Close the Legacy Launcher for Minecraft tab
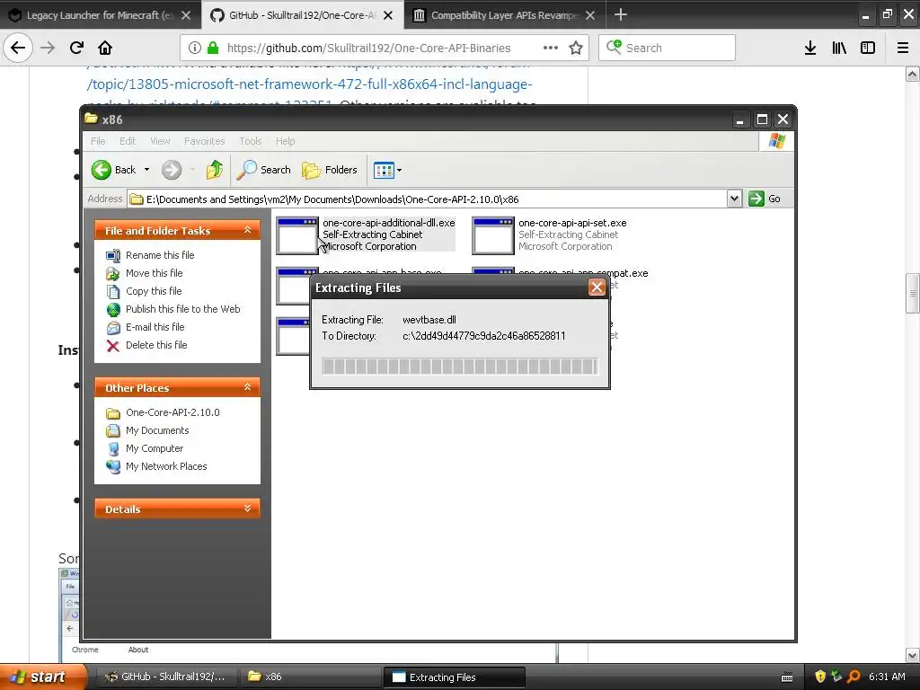This screenshot has height=690, width=920. [x=186, y=15]
